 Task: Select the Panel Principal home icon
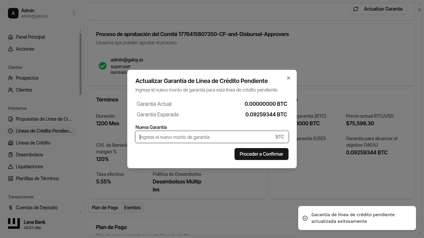[11, 37]
